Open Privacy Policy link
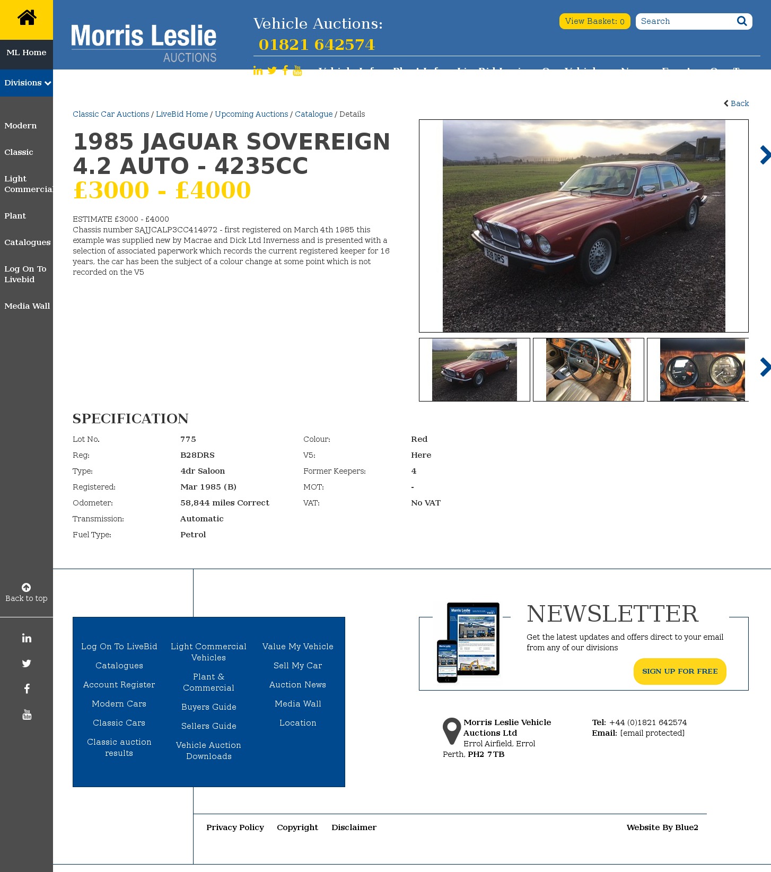 tap(235, 827)
